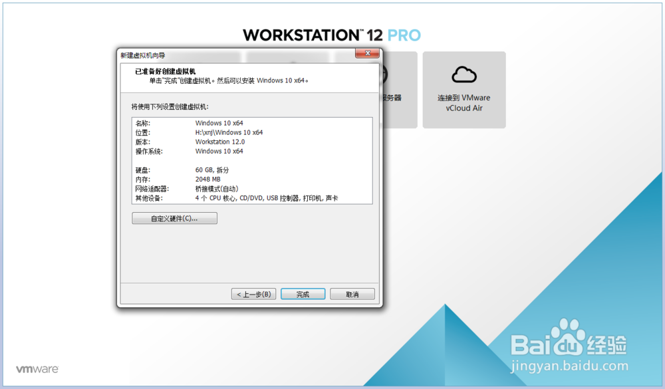Image resolution: width=665 pixels, height=389 pixels.
Task: Click the 将使用下列设置创建虚拟机 label
Action: pyautogui.click(x=170, y=106)
